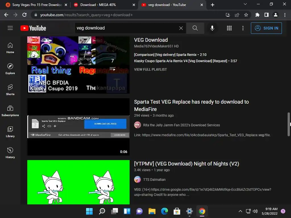Close the Download - MEGA tab
The width and height of the screenshot is (291, 218).
134,5
